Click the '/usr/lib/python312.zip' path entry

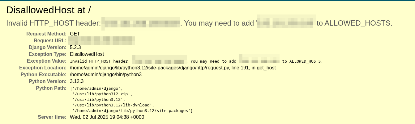pyautogui.click(x=102, y=94)
